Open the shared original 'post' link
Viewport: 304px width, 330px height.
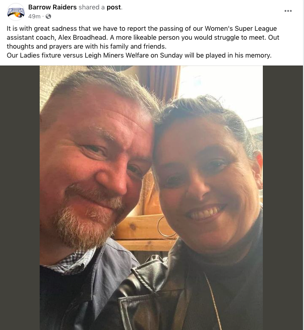point(114,7)
